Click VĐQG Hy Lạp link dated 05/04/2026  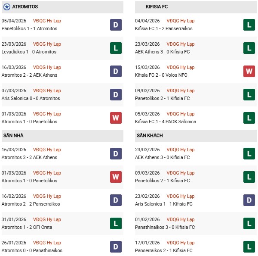[47, 21]
